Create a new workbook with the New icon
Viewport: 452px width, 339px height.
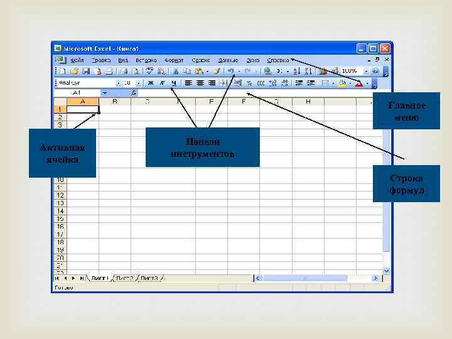[62, 71]
